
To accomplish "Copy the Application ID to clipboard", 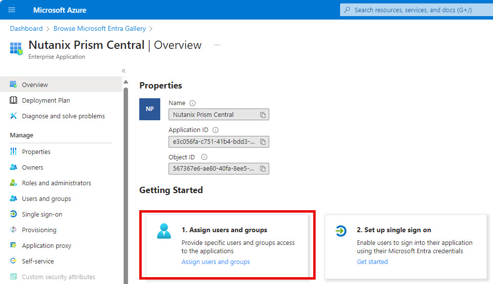I will tap(263, 142).
